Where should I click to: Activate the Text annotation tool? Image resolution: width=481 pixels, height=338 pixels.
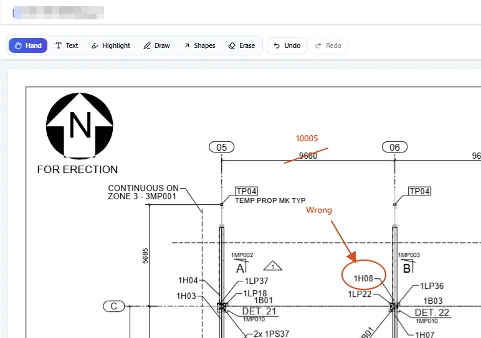(67, 45)
